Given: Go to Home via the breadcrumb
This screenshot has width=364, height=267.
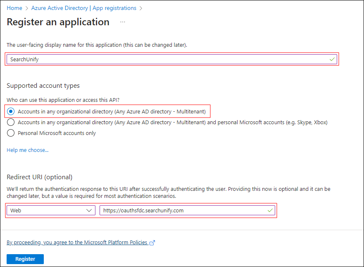Looking at the screenshot, I should 14,8.
